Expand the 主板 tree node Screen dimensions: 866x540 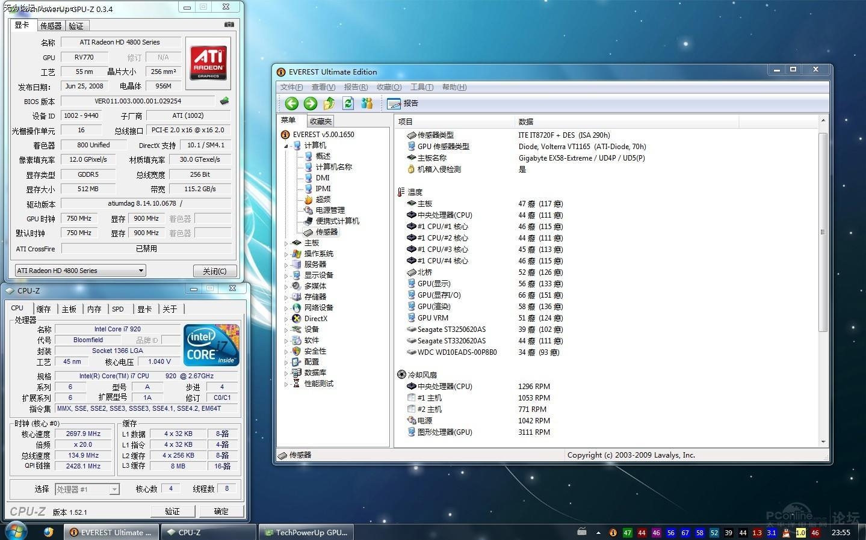tap(286, 244)
